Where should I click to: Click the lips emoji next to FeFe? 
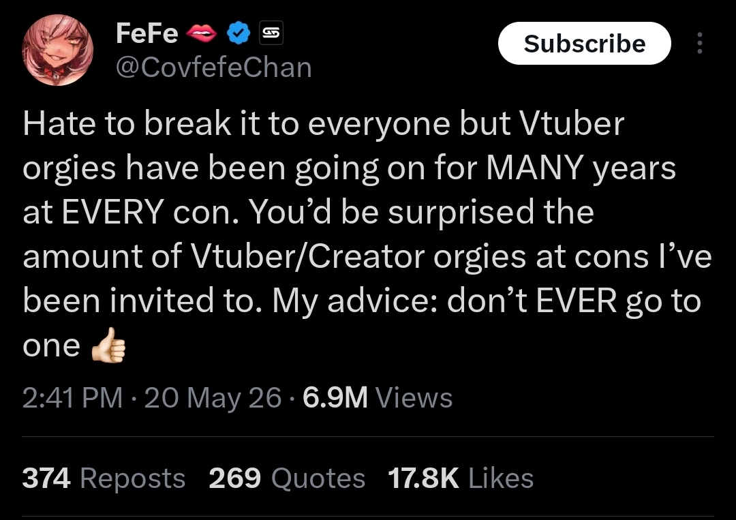click(201, 33)
